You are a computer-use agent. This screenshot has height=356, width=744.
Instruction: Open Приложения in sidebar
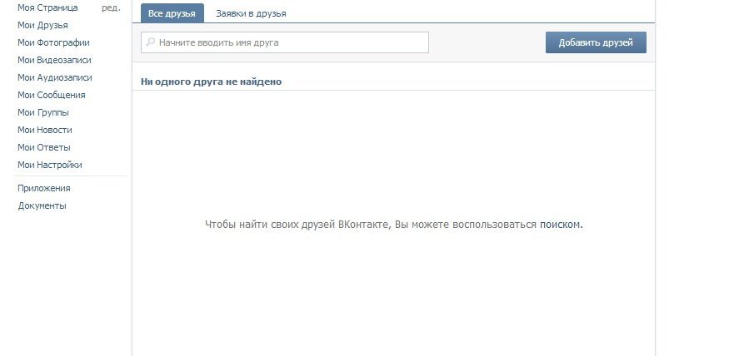(x=44, y=189)
